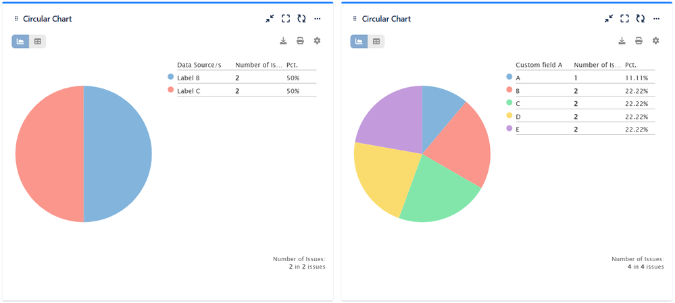Click the right Circular Chart title

click(386, 19)
